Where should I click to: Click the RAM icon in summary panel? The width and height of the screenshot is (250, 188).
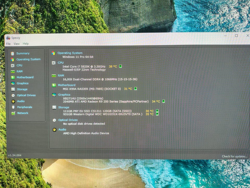54,76
